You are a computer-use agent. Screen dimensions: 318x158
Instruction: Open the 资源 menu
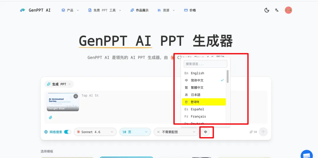tap(166, 10)
